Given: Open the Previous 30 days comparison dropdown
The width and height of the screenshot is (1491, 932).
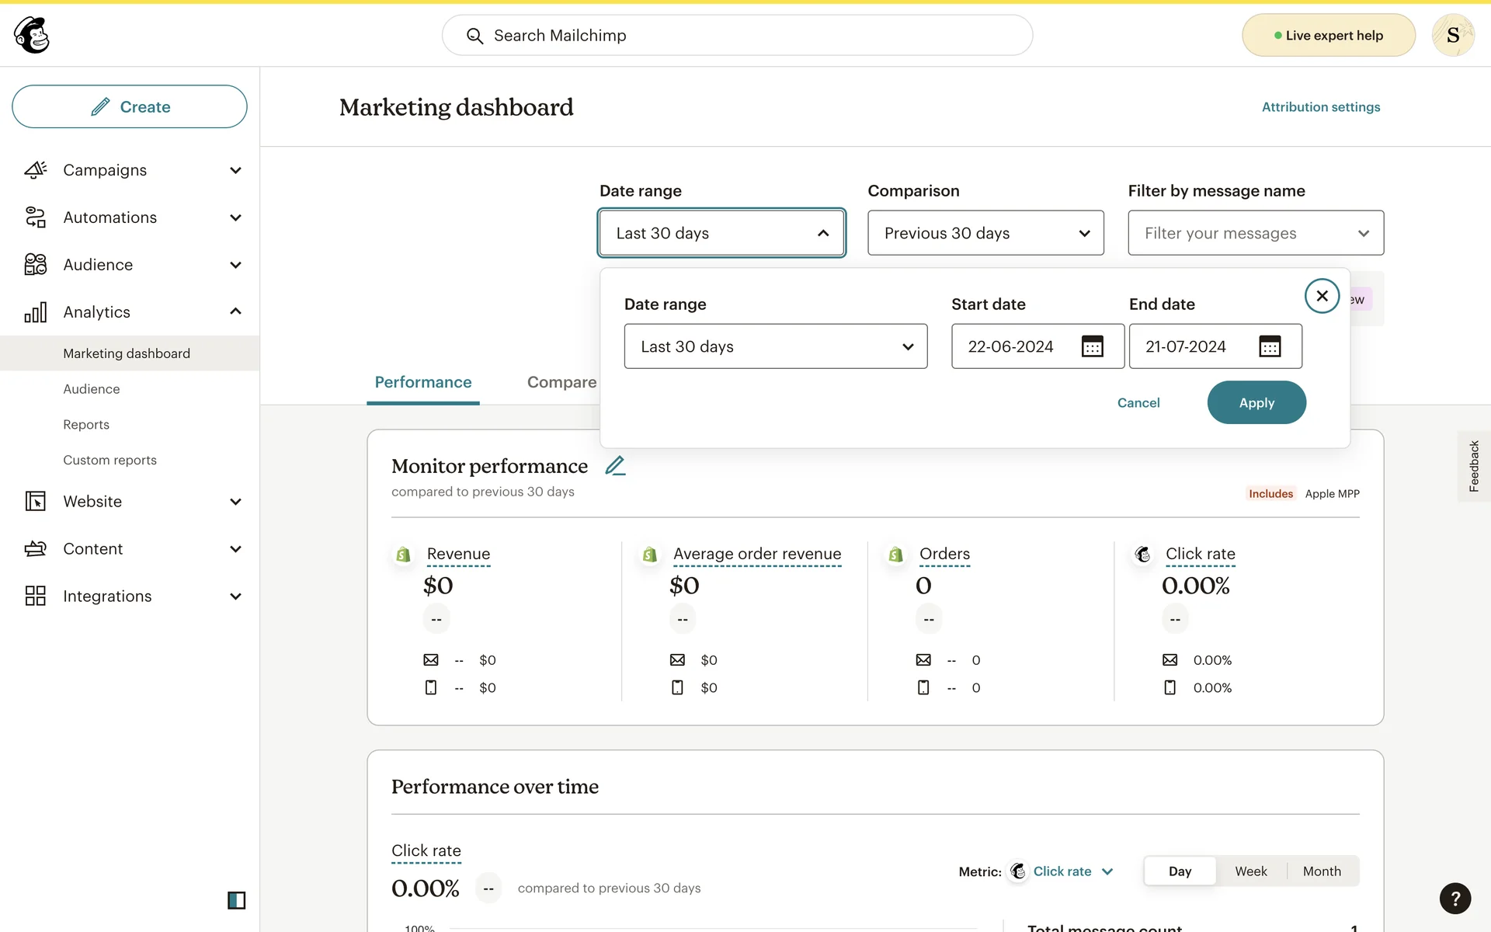Looking at the screenshot, I should 985,233.
